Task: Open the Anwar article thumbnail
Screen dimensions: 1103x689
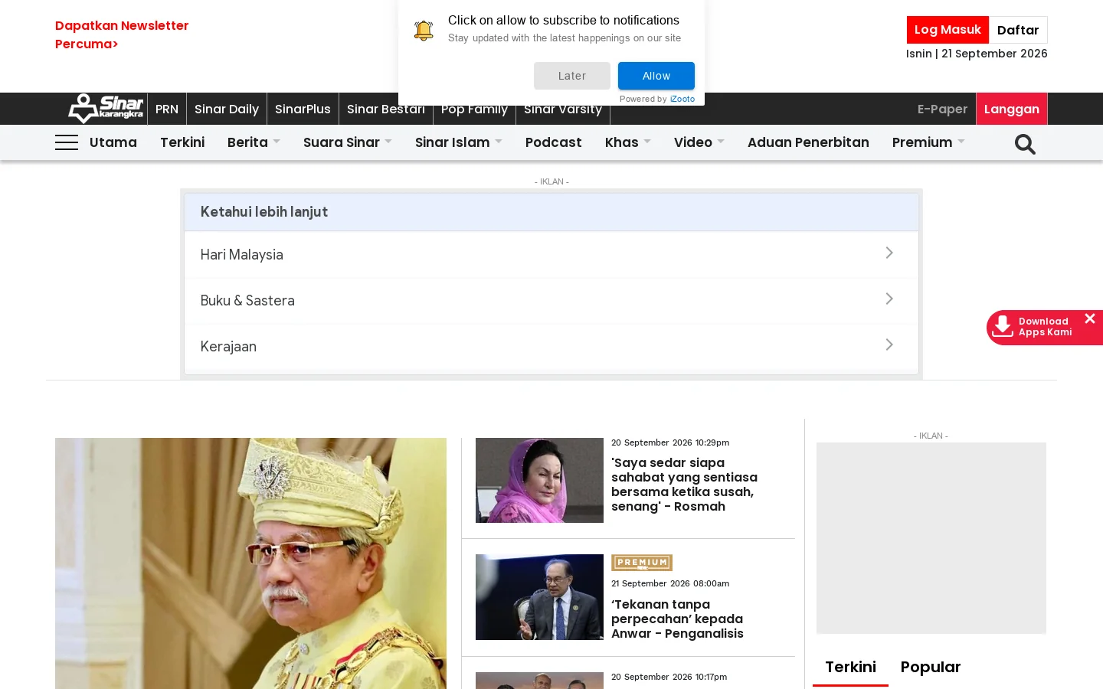Action: coord(539,597)
